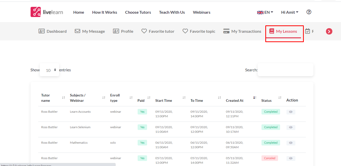Click the livelearn logo icon
This screenshot has width=341, height=166.
tap(36, 12)
